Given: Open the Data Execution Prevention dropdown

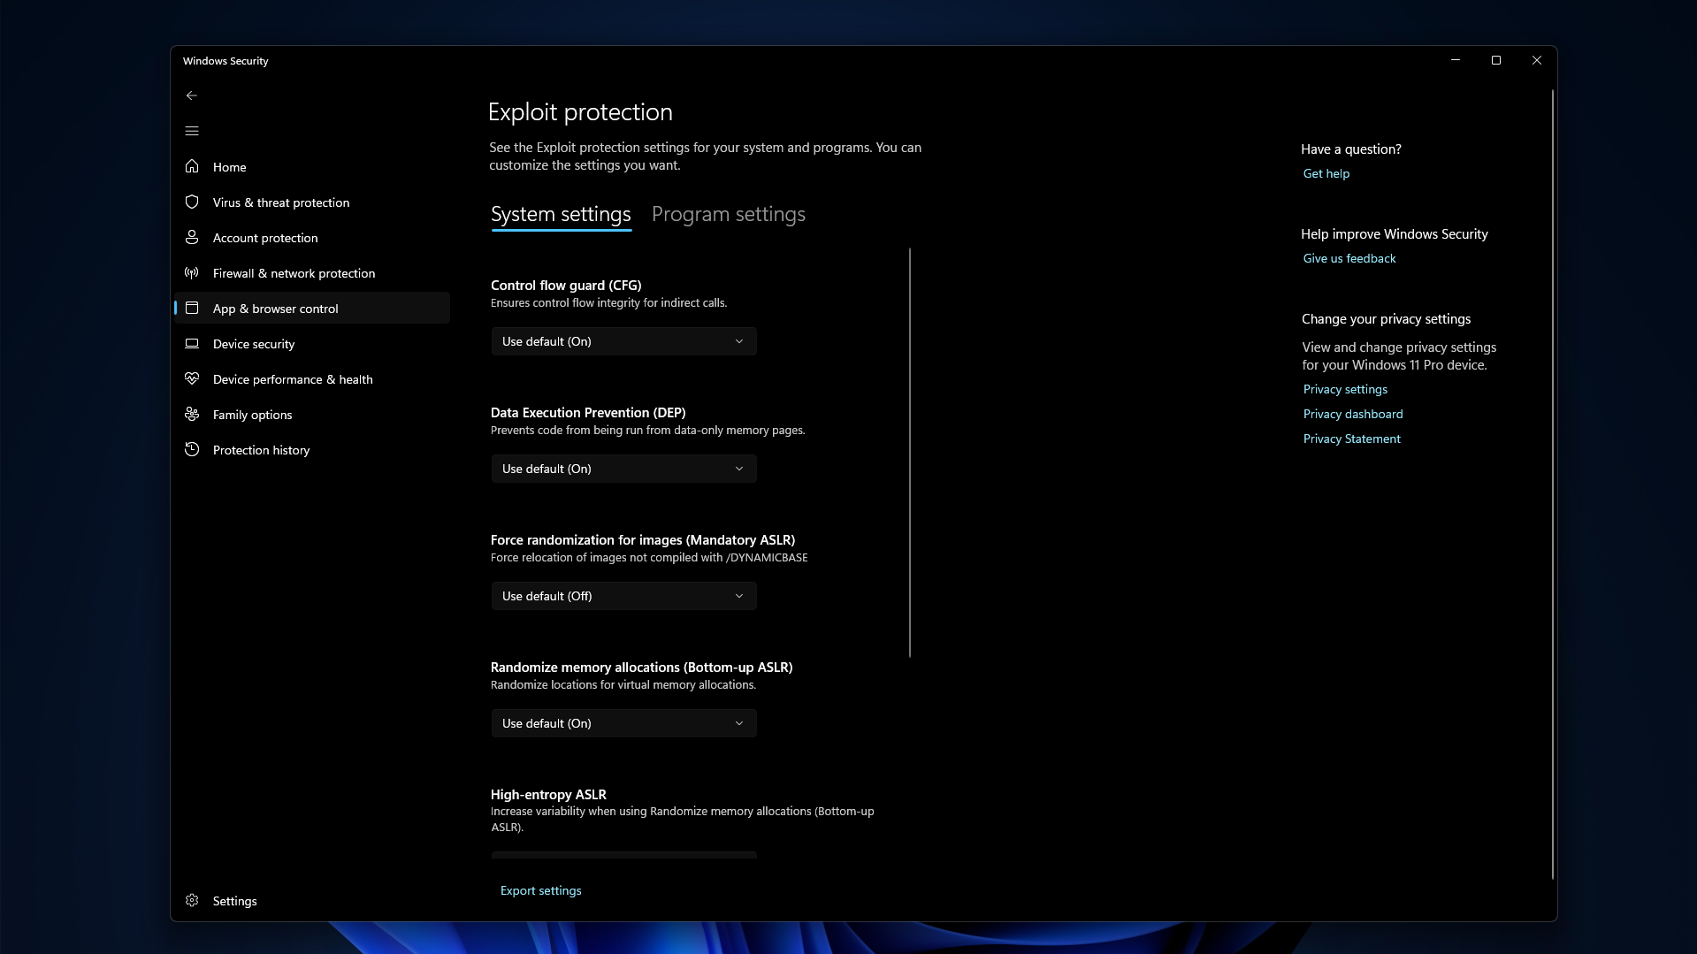Looking at the screenshot, I should (623, 469).
